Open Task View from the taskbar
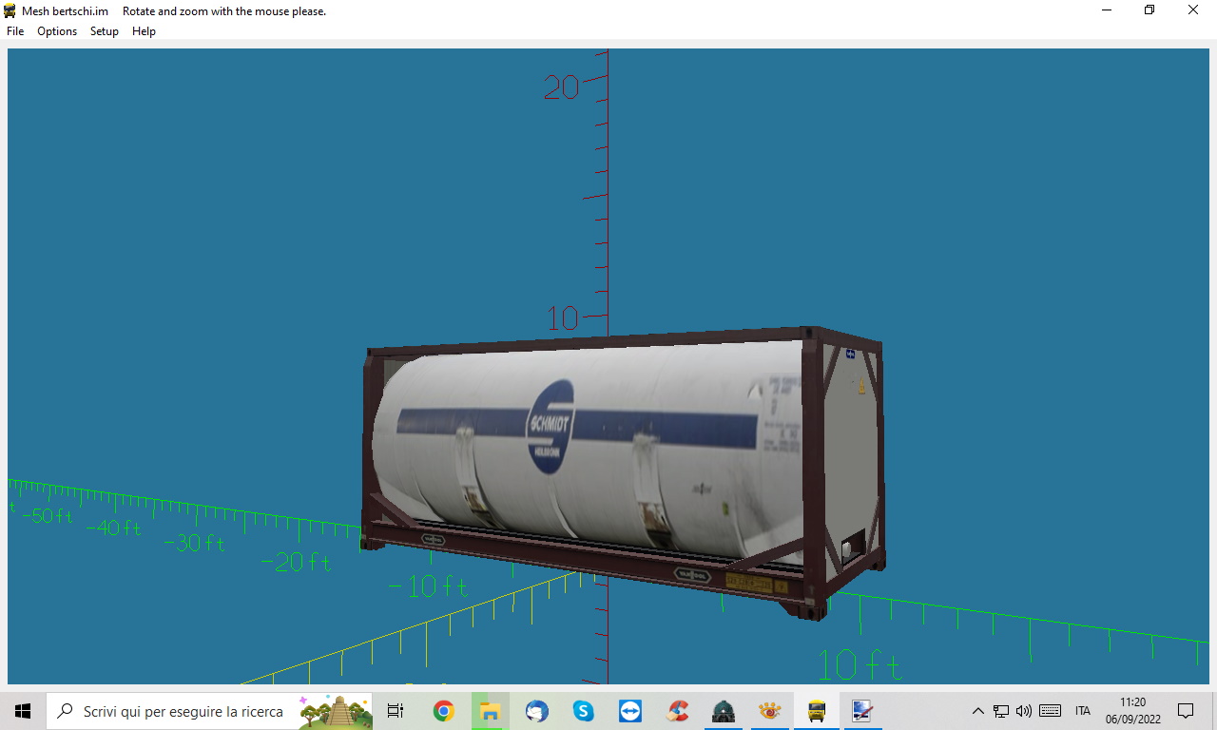 click(x=396, y=711)
